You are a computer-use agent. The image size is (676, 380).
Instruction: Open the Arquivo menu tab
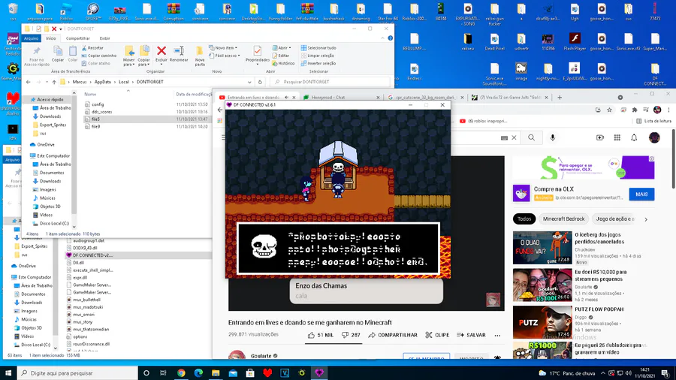(x=31, y=38)
